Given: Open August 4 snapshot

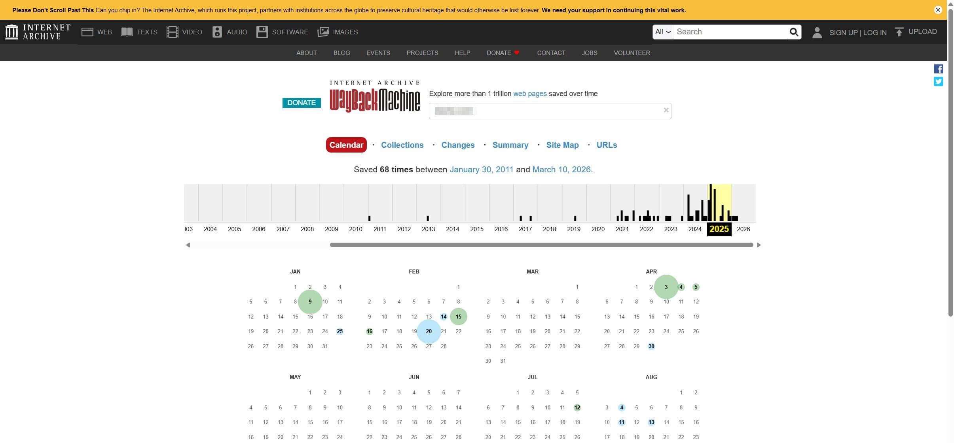Looking at the screenshot, I should click(x=621, y=407).
